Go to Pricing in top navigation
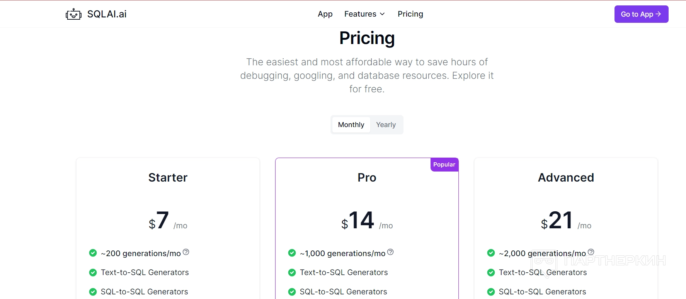 click(410, 14)
